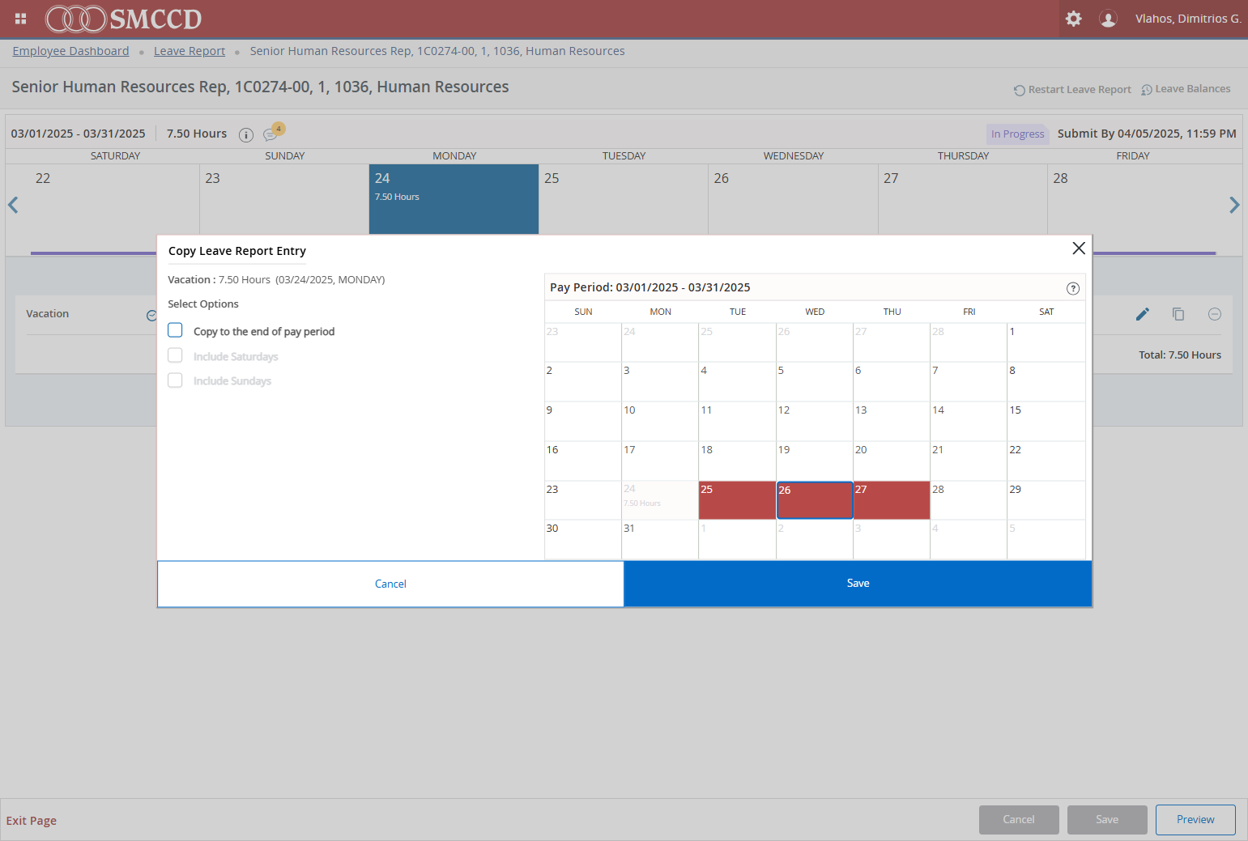This screenshot has width=1248, height=841.
Task: Open the comments bubble with 4 badge
Action: point(272,133)
